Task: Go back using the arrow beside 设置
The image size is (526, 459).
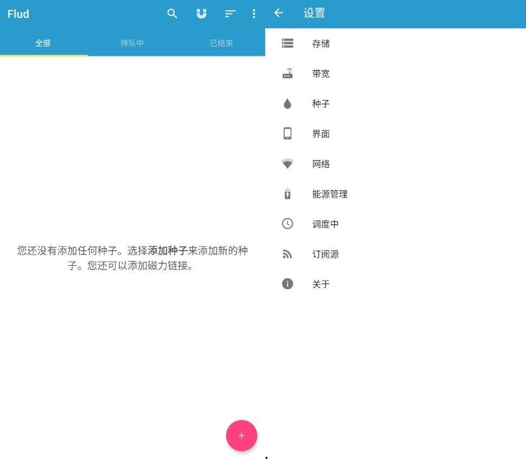Action: (x=279, y=13)
